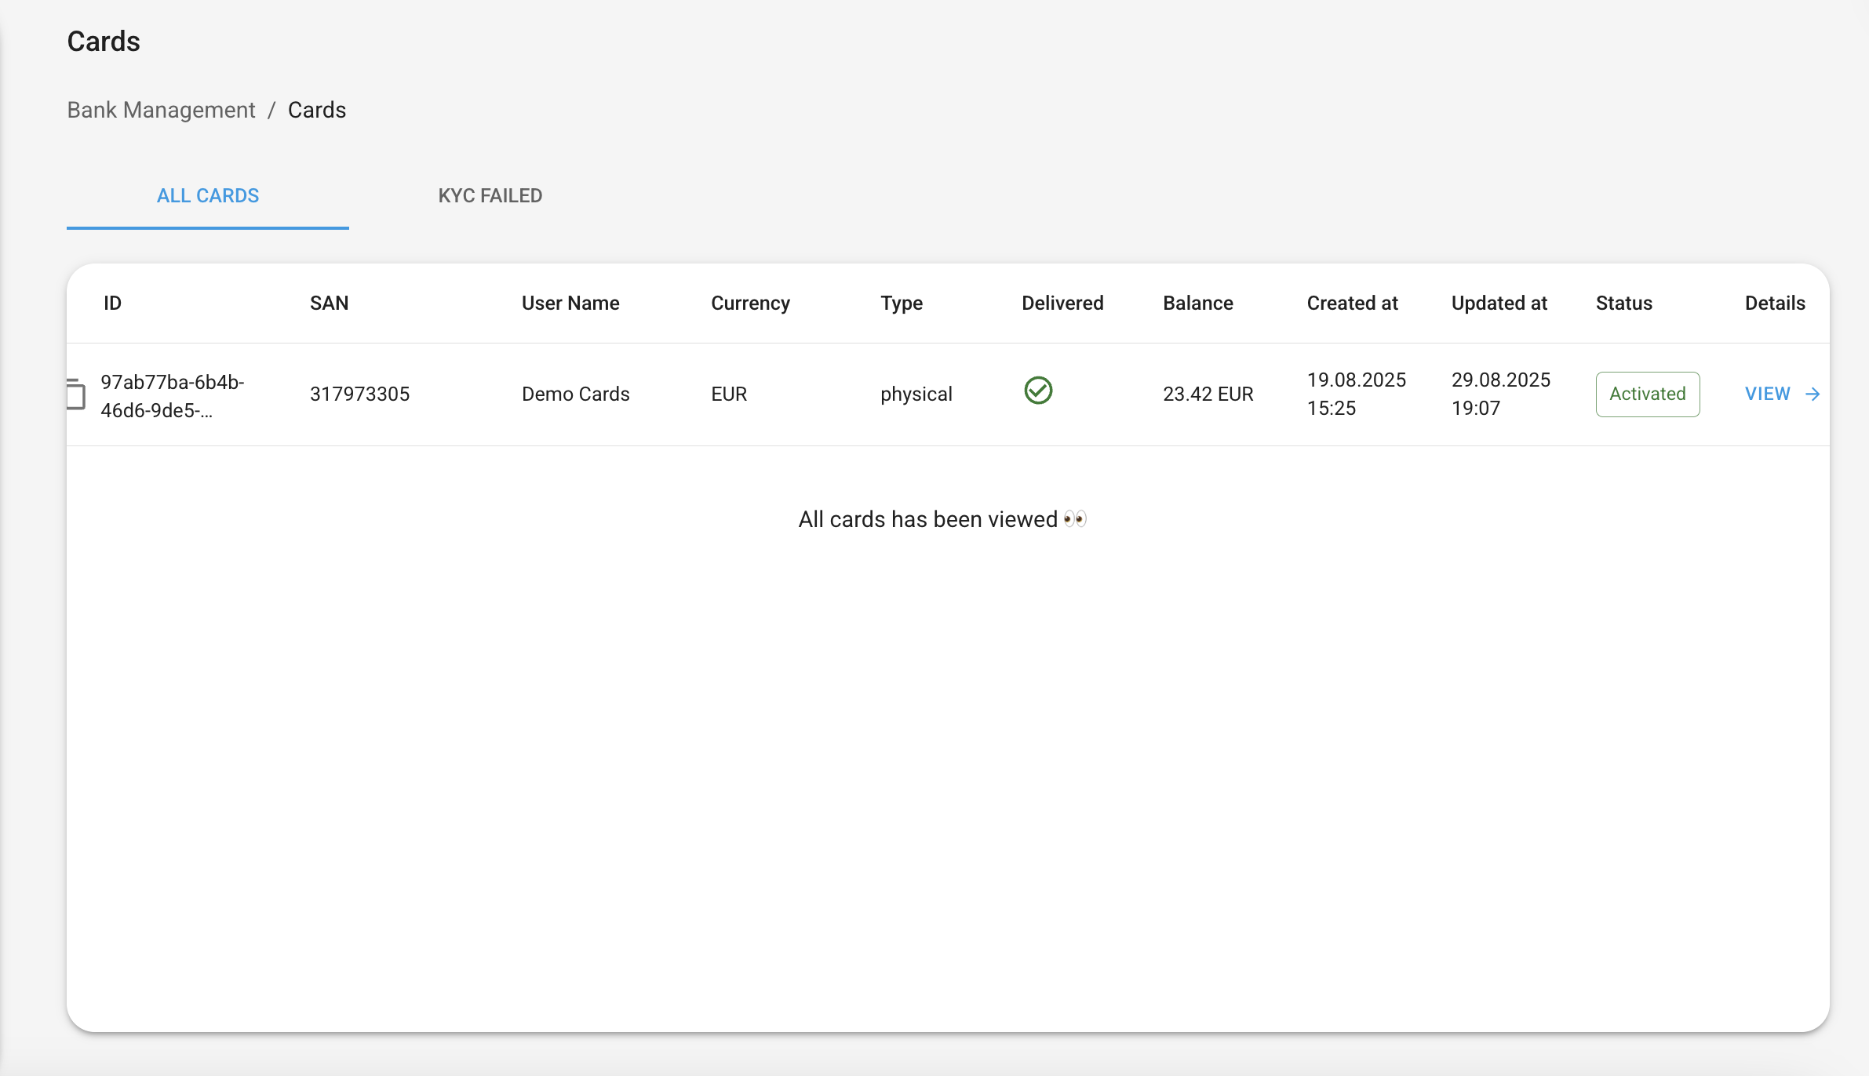Viewport: 1869px width, 1076px height.
Task: Click the 23.42 EUR balance value
Action: (x=1208, y=394)
